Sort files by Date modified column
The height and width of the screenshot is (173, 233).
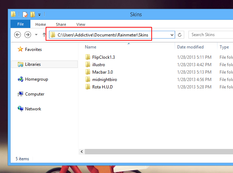190,47
